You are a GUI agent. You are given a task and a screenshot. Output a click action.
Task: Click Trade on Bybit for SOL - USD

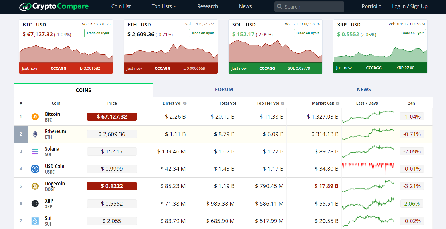click(x=307, y=33)
